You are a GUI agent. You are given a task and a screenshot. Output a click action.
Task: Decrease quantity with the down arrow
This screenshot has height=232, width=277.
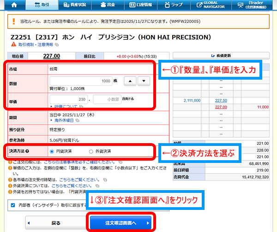144,81
